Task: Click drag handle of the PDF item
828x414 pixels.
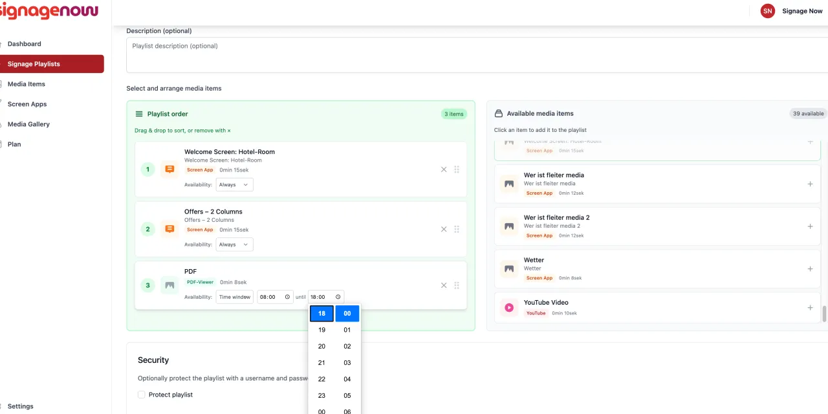Action: pos(457,285)
